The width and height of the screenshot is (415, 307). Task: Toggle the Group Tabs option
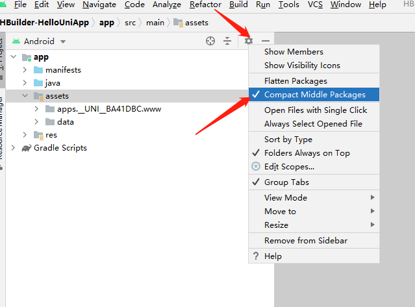(x=314, y=182)
